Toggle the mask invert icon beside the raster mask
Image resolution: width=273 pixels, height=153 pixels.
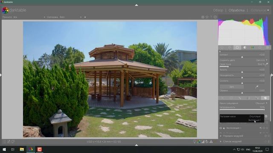(266, 116)
